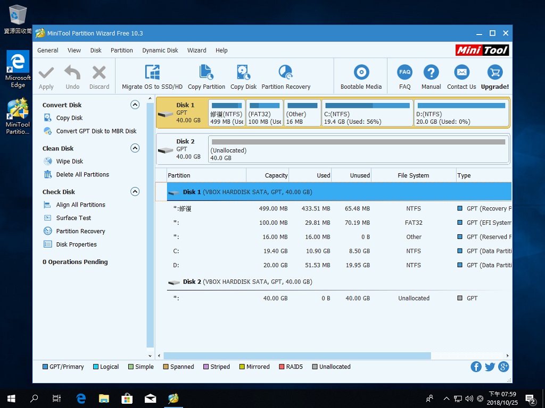Open the Help menu
Viewport: 545px width, 408px height.
221,50
